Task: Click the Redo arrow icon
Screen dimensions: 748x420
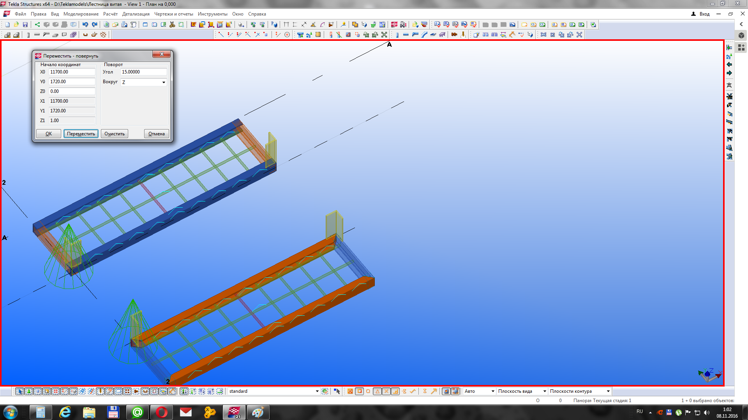Action: click(94, 24)
